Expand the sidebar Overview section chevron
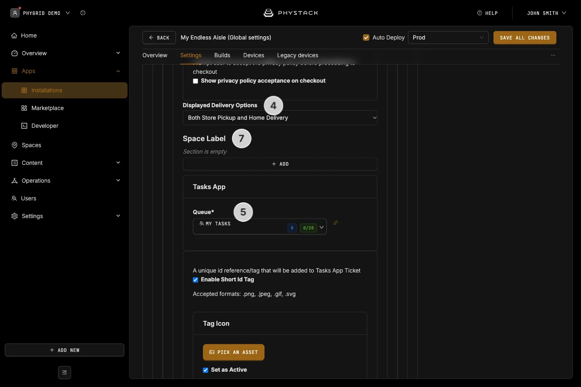Image resolution: width=581 pixels, height=387 pixels. [118, 53]
